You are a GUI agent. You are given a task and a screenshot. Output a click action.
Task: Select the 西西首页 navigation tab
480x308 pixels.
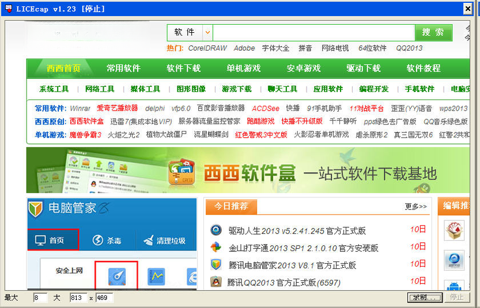coord(63,68)
